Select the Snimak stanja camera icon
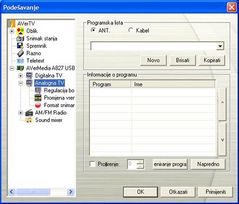The height and width of the screenshot is (204, 239). coord(20,39)
